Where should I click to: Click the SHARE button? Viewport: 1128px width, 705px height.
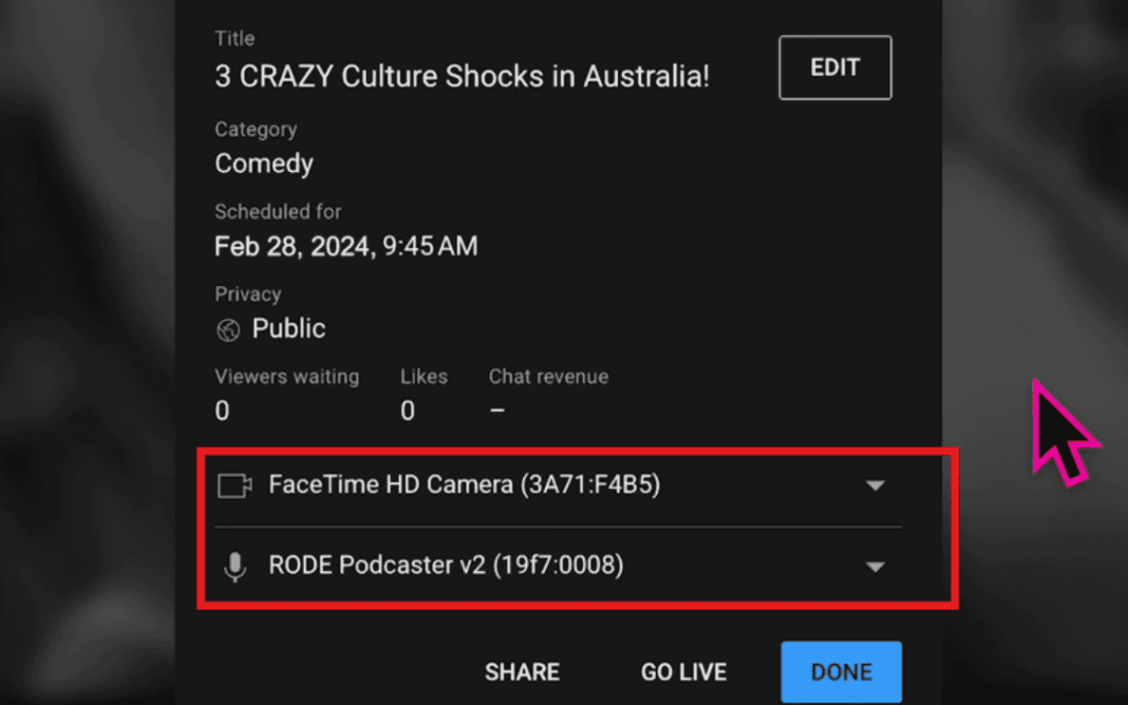pyautogui.click(x=521, y=672)
